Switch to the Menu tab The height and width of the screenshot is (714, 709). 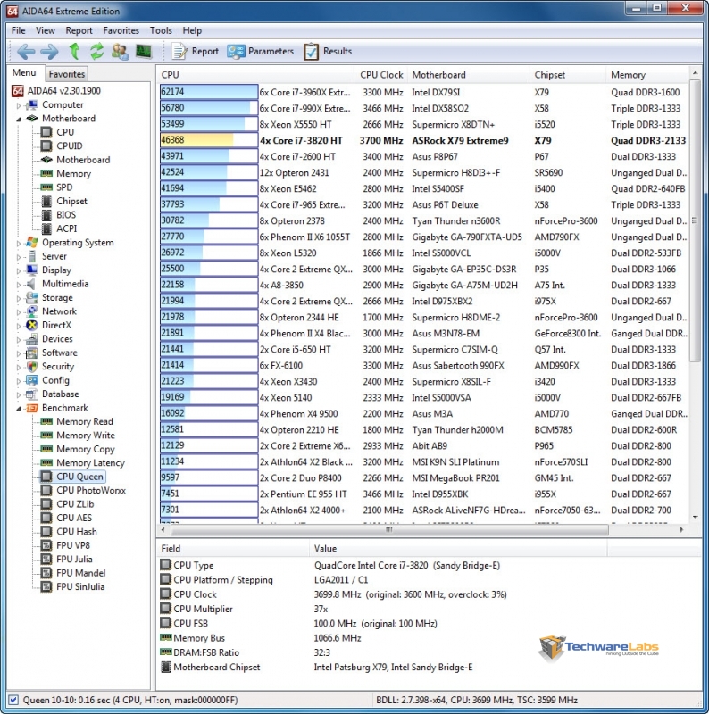(x=24, y=73)
